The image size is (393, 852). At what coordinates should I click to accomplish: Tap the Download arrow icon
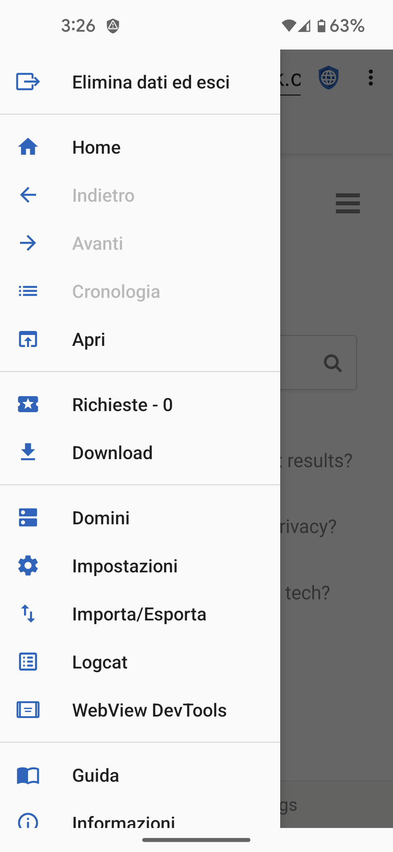tap(28, 452)
